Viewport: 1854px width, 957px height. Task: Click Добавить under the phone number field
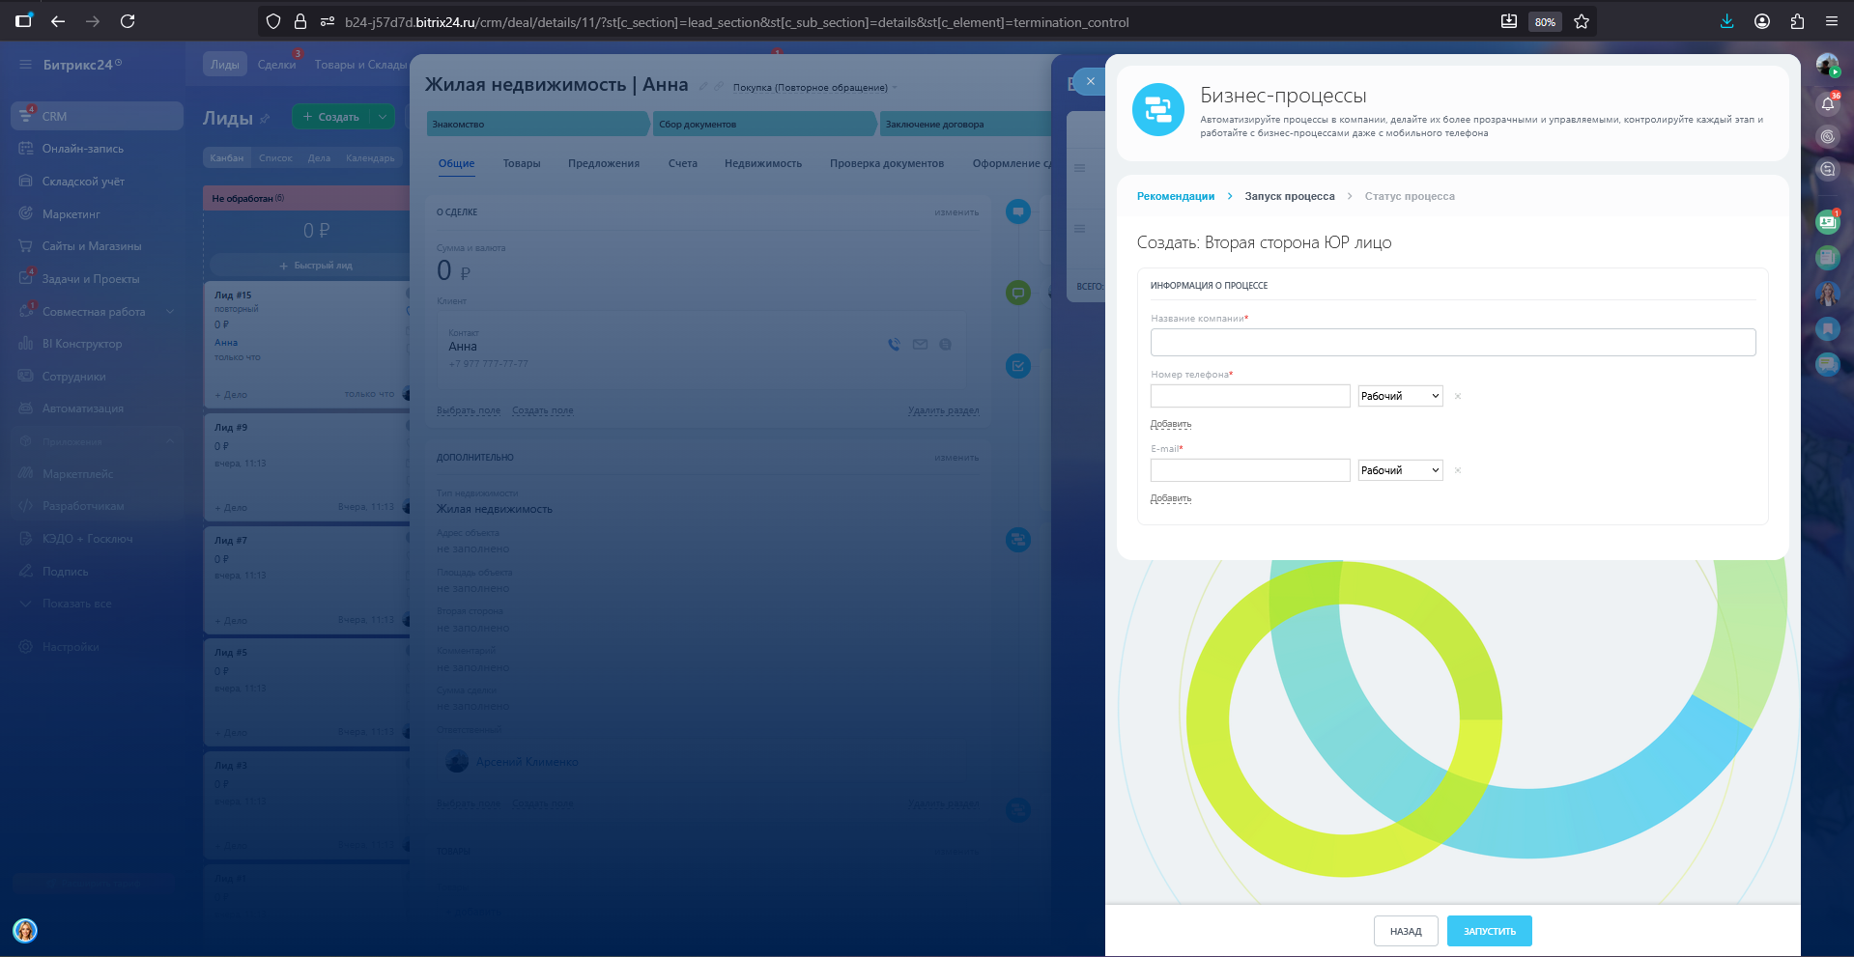point(1171,424)
